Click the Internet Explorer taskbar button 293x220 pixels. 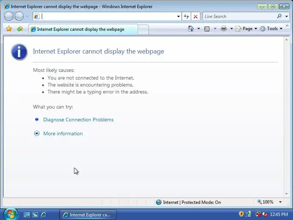point(88,214)
